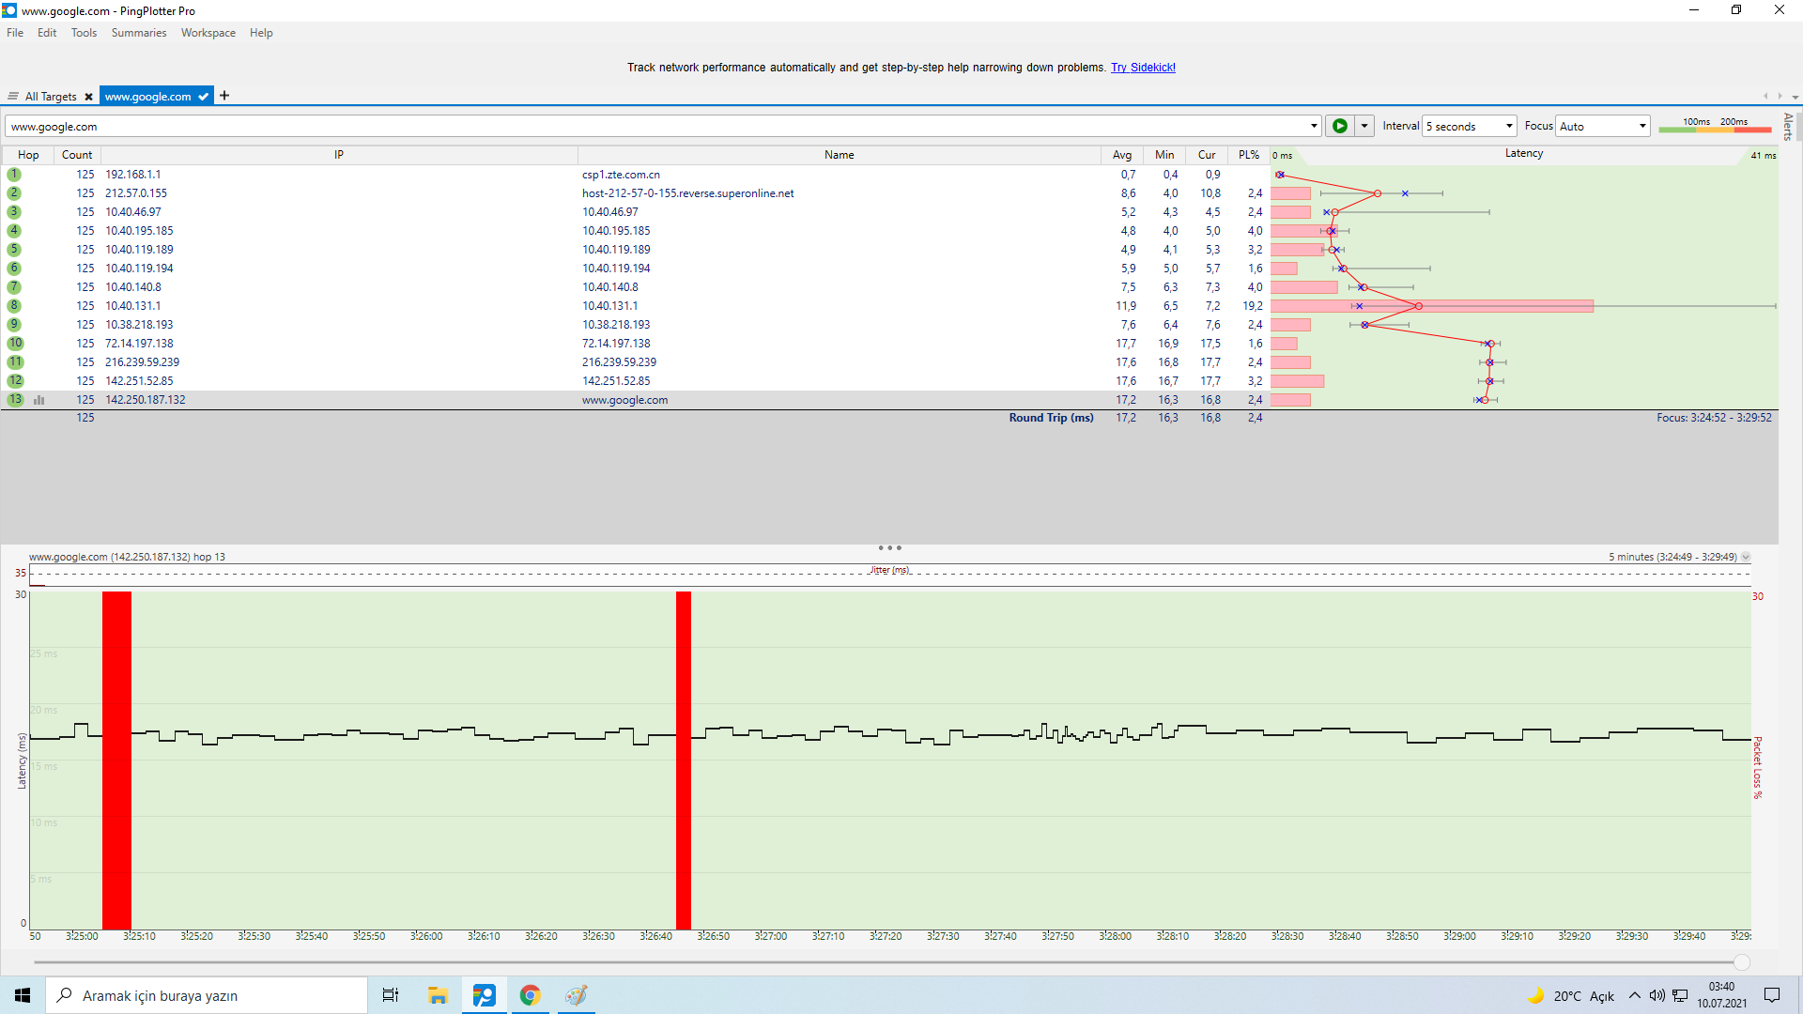Click the plus icon to add new target tab
This screenshot has height=1014, width=1803.
(224, 96)
